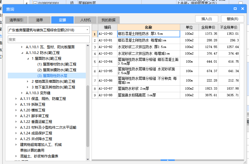Select code cell A1-10-84
Screen dimensions: 249x164
click(x=107, y=62)
